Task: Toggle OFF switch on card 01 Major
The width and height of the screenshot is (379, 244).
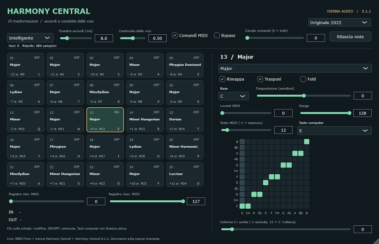Action: 37,58
